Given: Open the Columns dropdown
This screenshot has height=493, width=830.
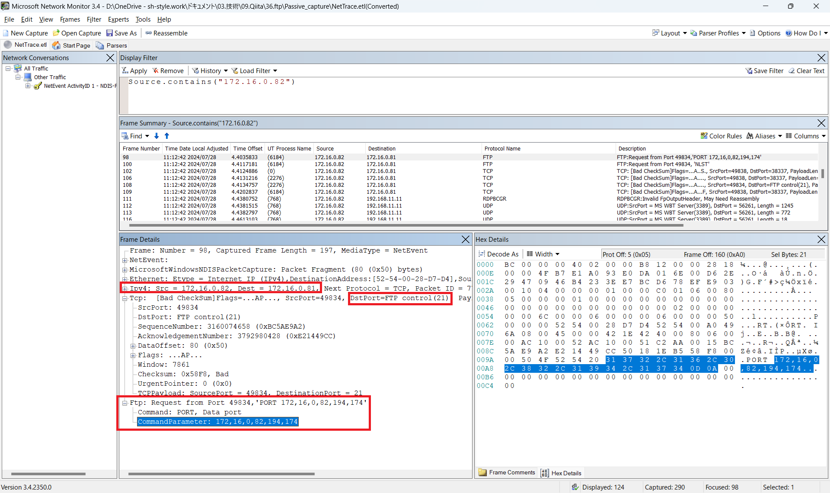Looking at the screenshot, I should (806, 136).
